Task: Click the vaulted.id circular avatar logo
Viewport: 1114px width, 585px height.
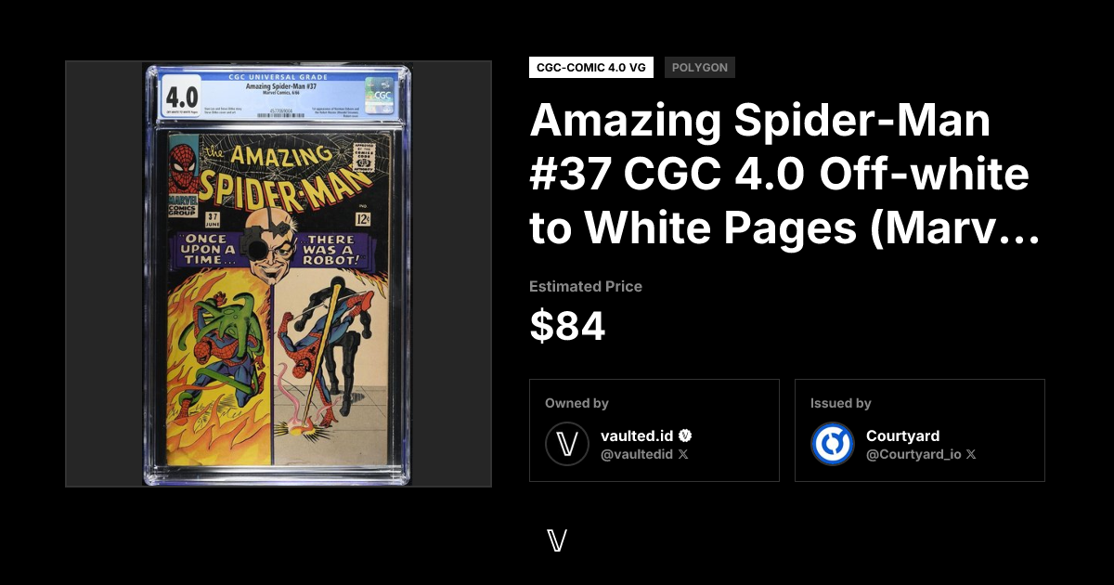Action: coord(567,444)
